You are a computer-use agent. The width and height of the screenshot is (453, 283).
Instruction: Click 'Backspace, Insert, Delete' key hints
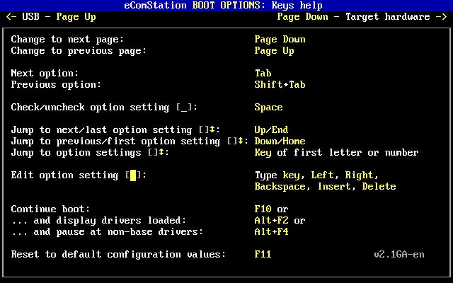pyautogui.click(x=325, y=187)
